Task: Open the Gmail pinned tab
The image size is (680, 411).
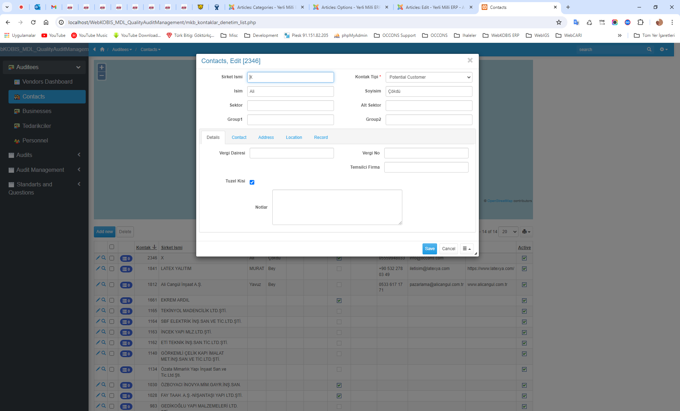Action: [54, 7]
